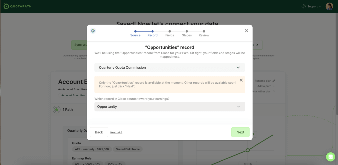The width and height of the screenshot is (338, 165).
Task: Open the user profile avatar
Action: [x=329, y=6]
